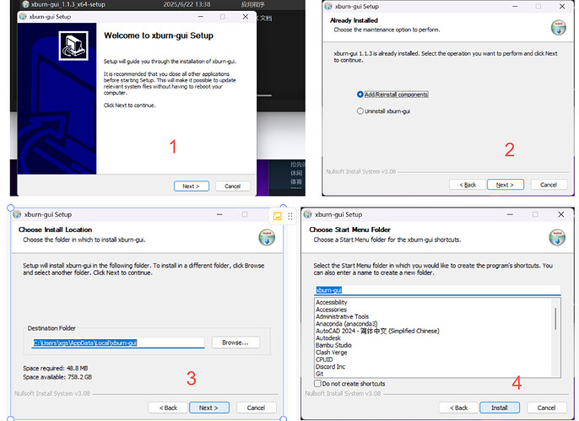Click the Install button
The width and height of the screenshot is (579, 421).
point(500,408)
